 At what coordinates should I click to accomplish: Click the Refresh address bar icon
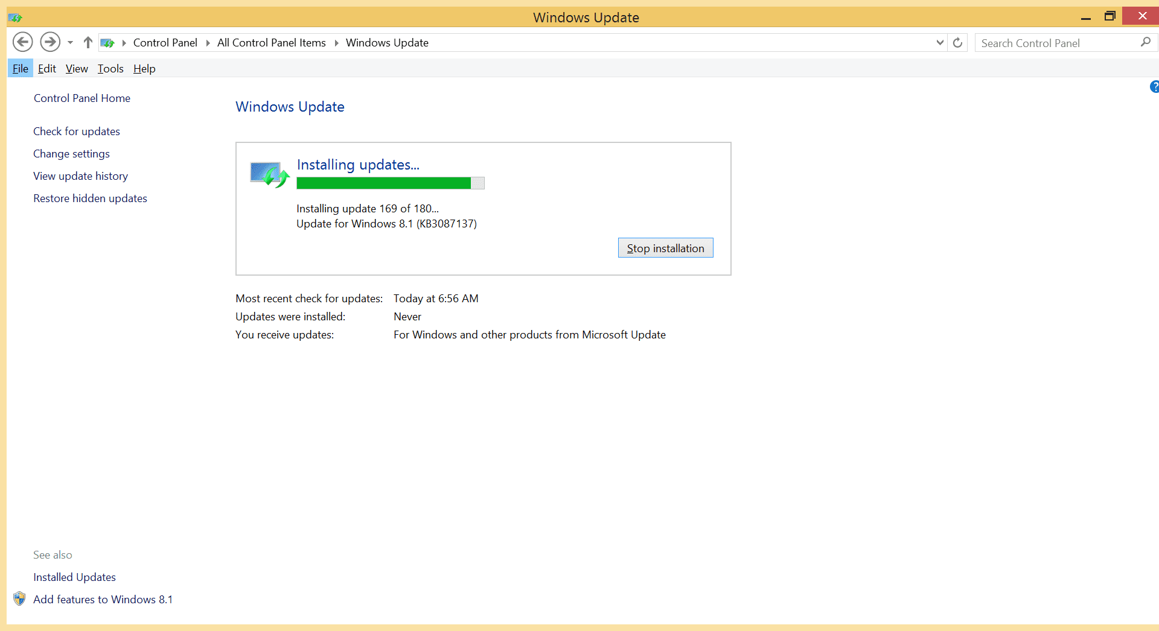[x=957, y=43]
